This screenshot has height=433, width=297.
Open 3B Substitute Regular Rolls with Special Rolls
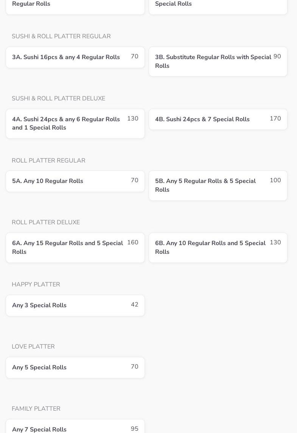(x=218, y=61)
